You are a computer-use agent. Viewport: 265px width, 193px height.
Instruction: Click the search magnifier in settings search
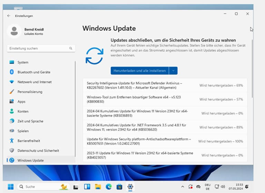point(71,48)
